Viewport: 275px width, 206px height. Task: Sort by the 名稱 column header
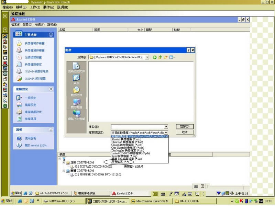pos(75,30)
